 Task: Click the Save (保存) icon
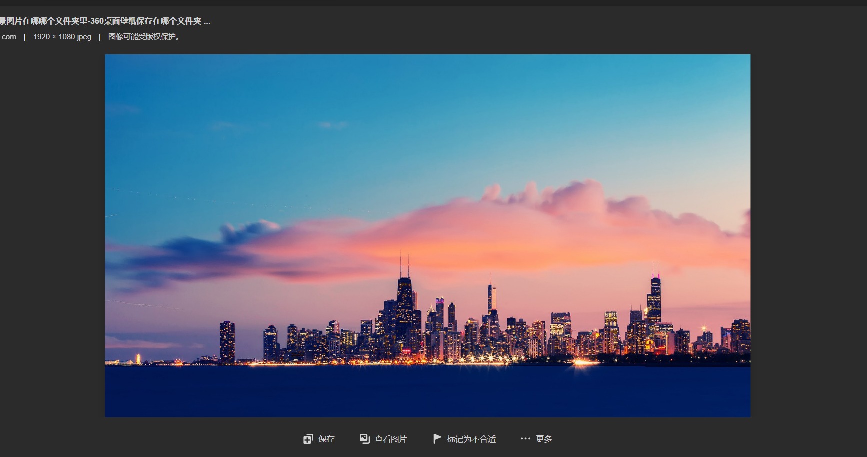[x=308, y=439]
